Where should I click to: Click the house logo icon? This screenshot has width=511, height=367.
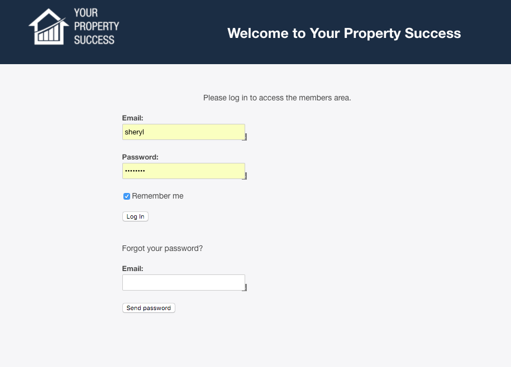pos(49,27)
